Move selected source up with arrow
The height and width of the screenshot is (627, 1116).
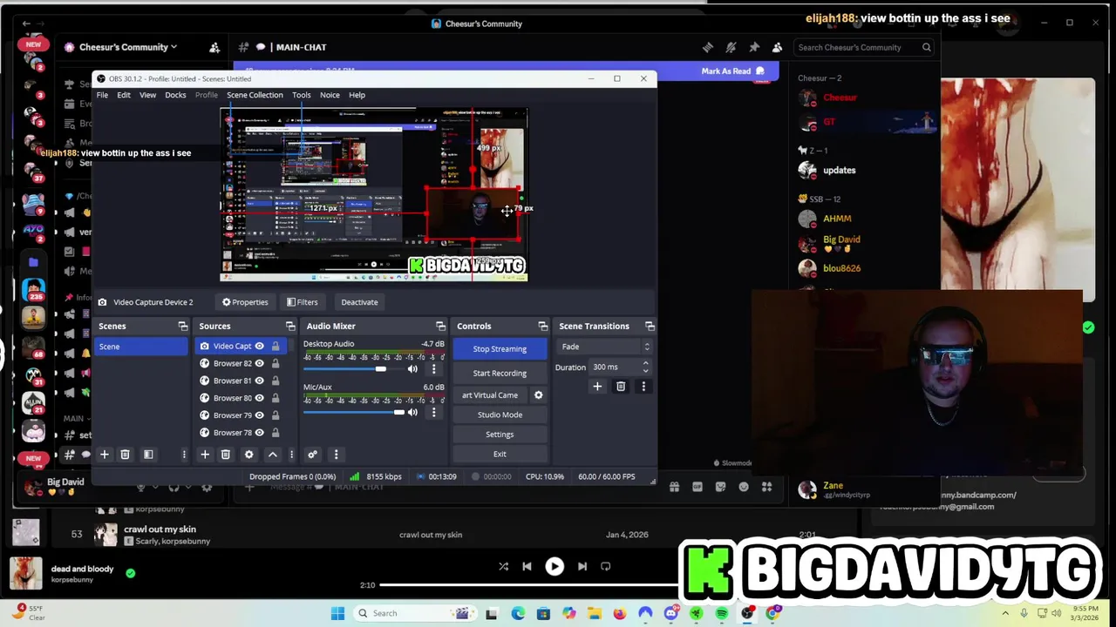click(272, 455)
